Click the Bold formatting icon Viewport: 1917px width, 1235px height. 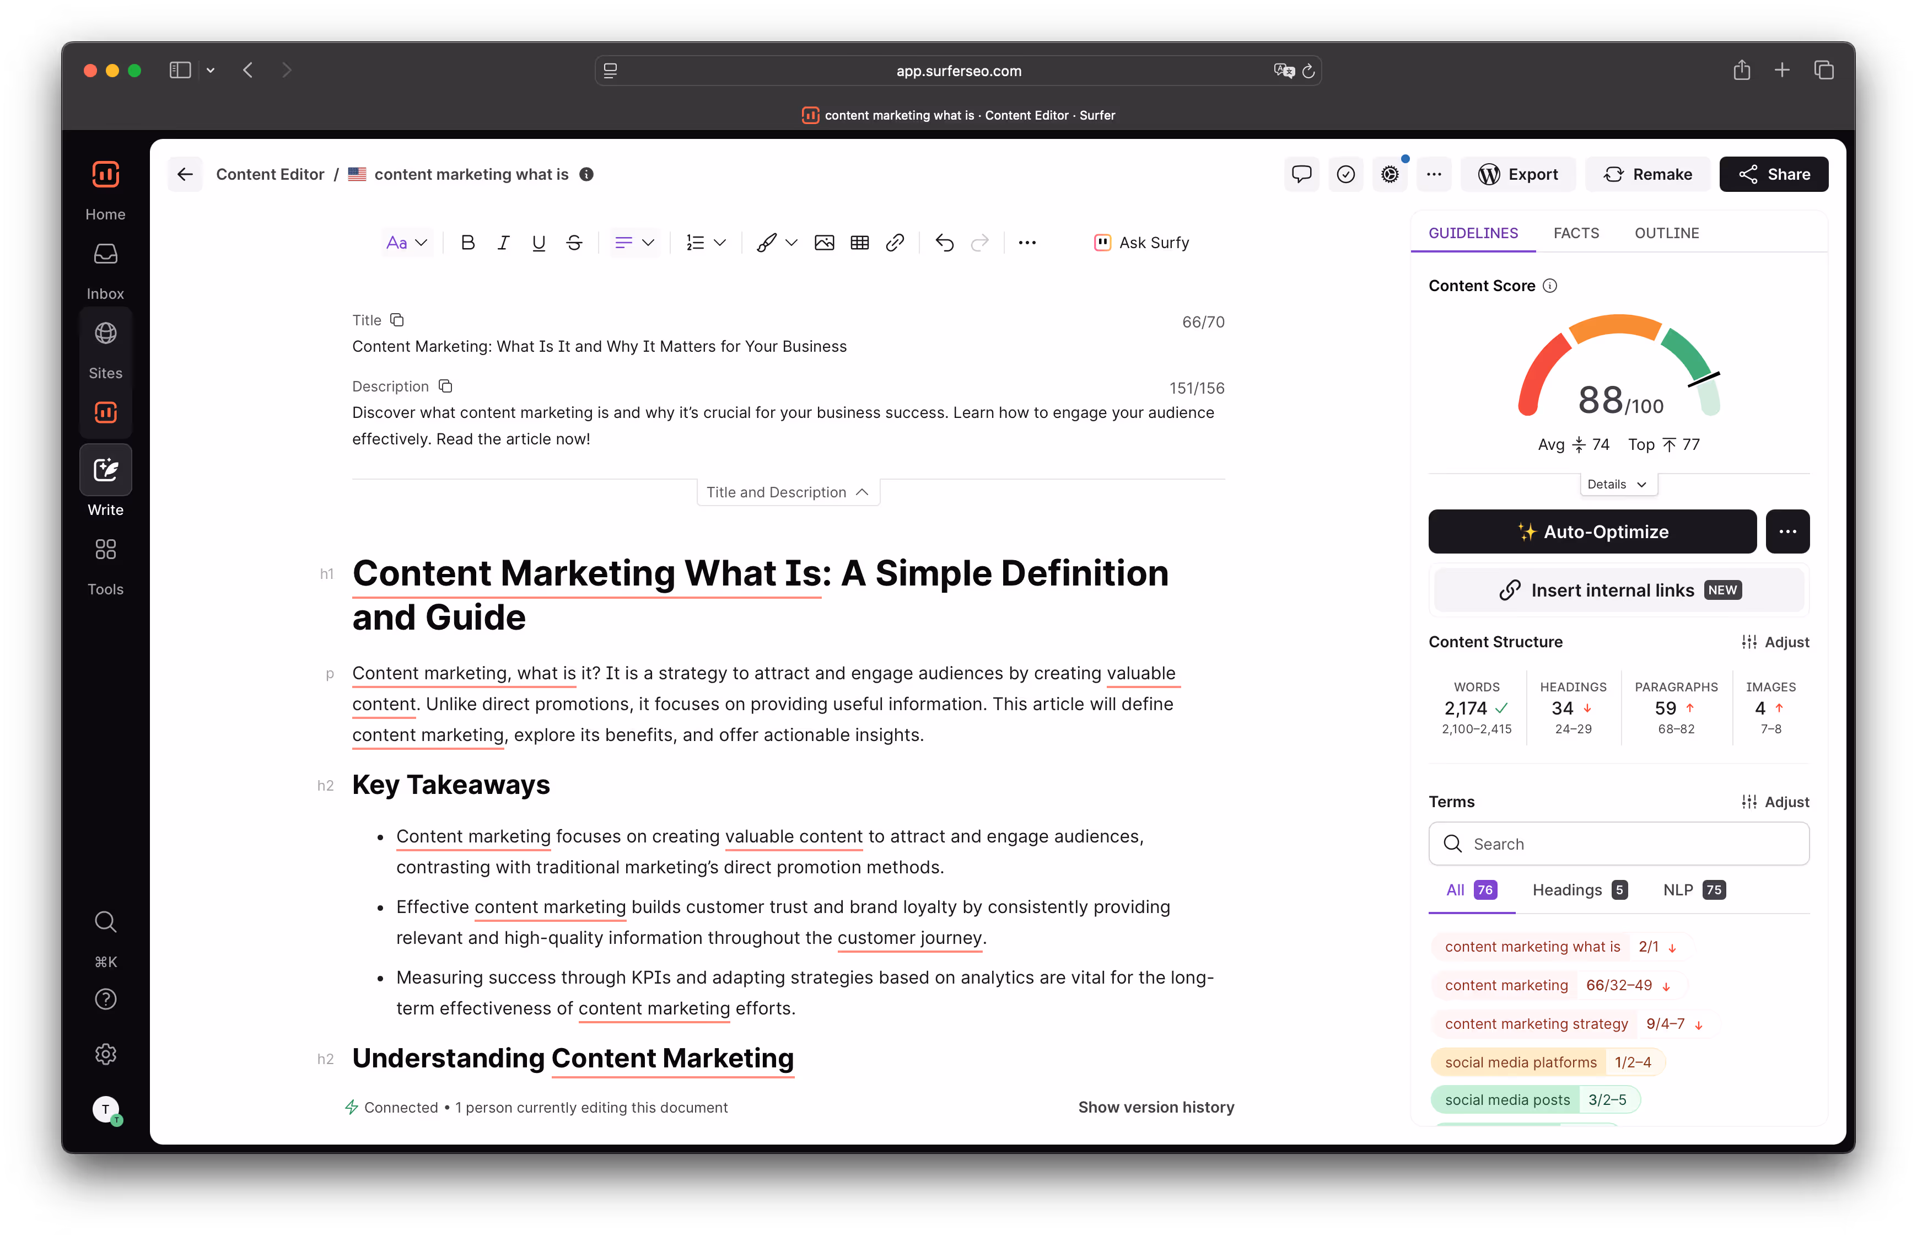coord(467,242)
